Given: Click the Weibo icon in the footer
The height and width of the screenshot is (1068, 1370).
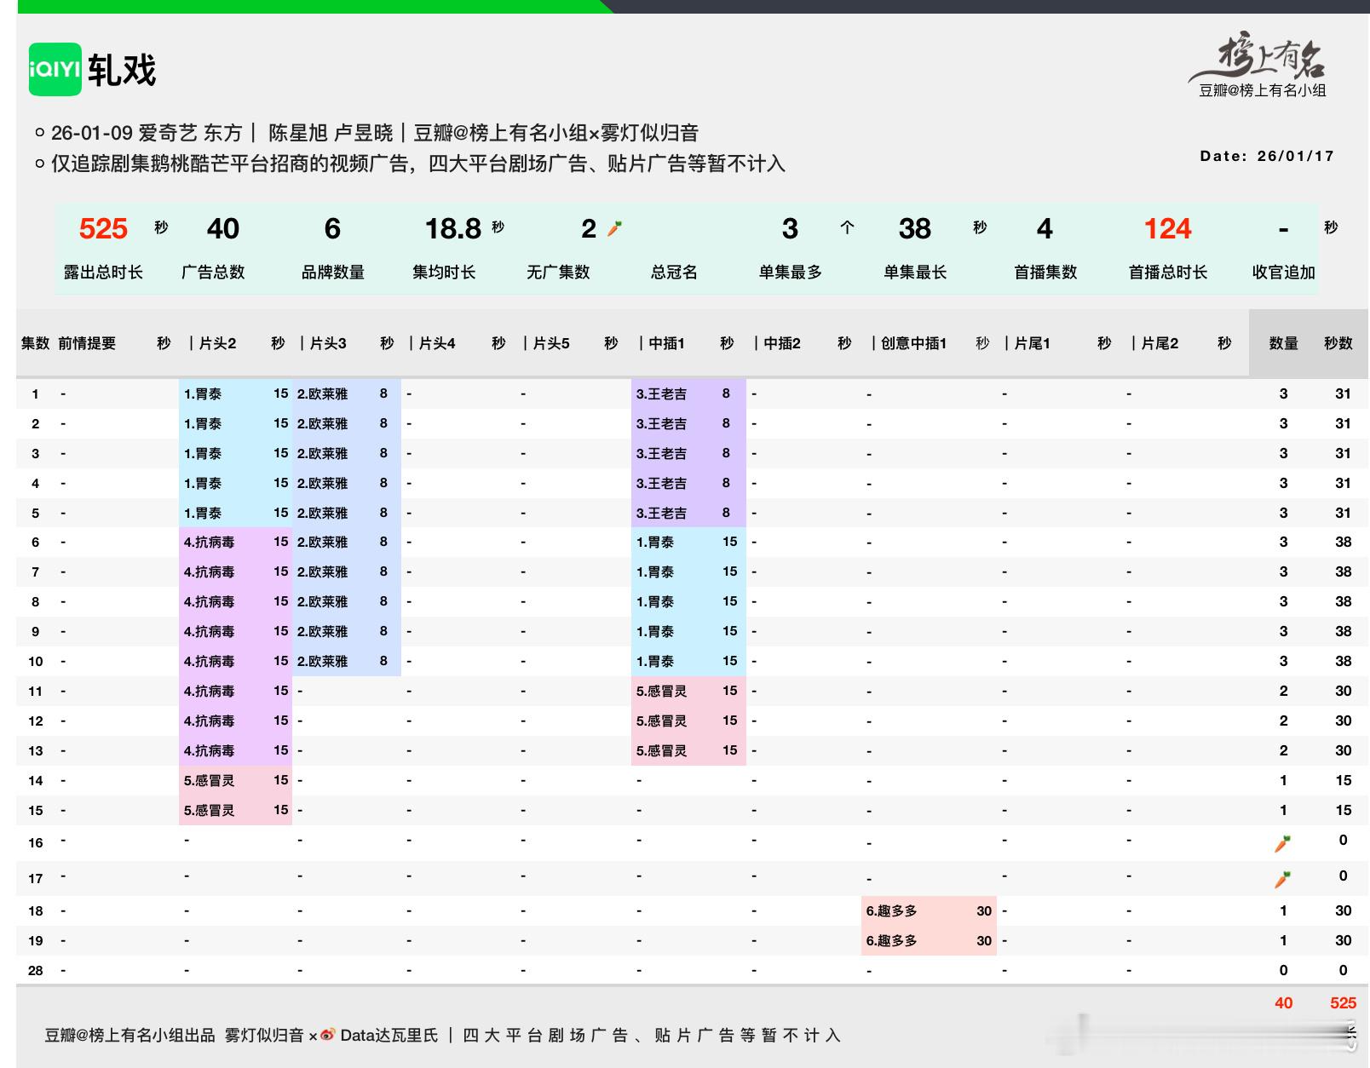Looking at the screenshot, I should pos(328,1035).
